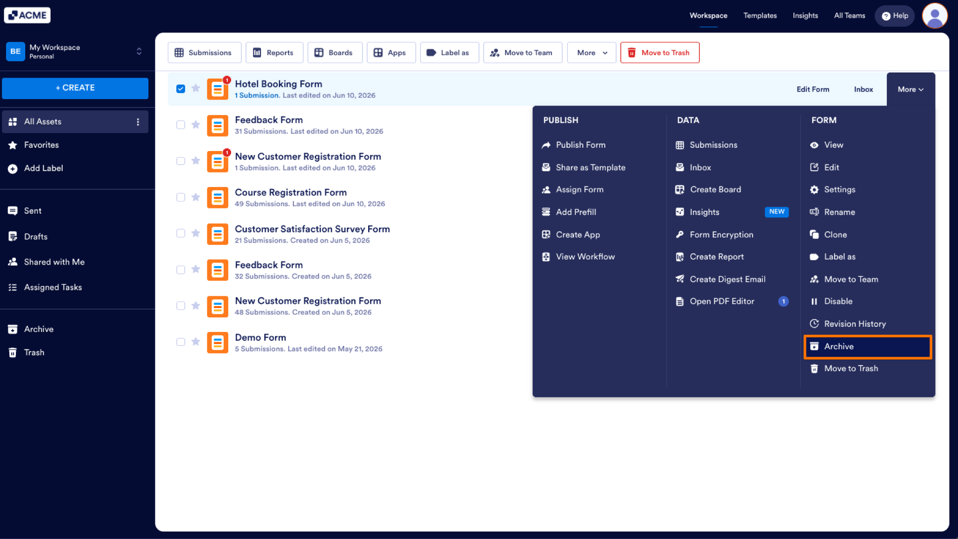The width and height of the screenshot is (958, 539).
Task: Click the Form Encryption key icon
Action: click(x=680, y=235)
